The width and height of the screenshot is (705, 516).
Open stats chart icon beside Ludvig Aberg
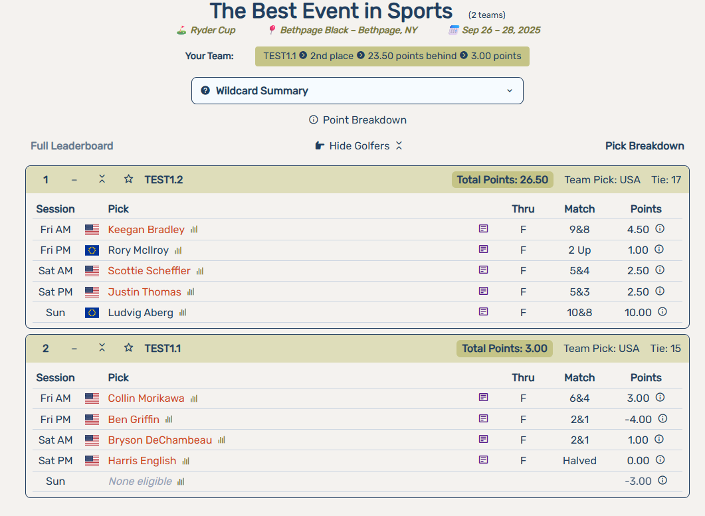(x=183, y=313)
